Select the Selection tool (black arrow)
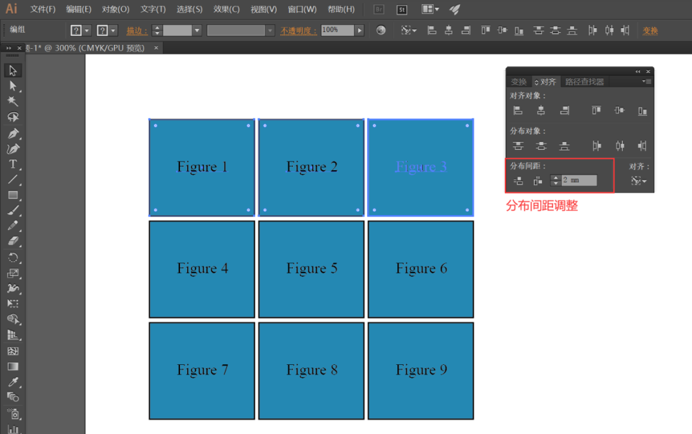692x434 pixels. click(13, 70)
